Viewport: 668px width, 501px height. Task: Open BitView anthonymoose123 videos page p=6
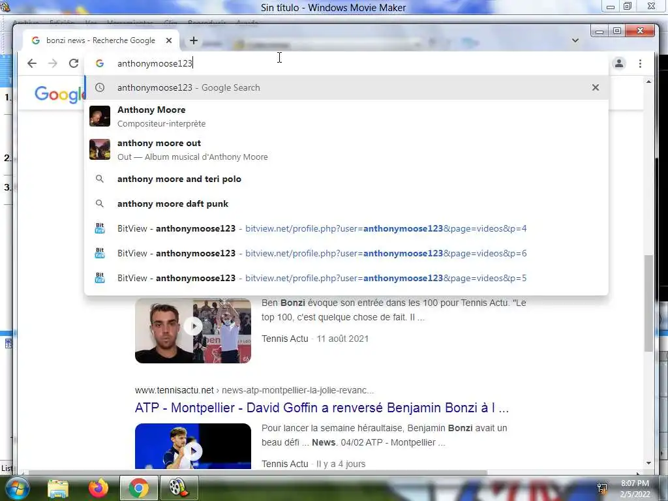[346, 253]
